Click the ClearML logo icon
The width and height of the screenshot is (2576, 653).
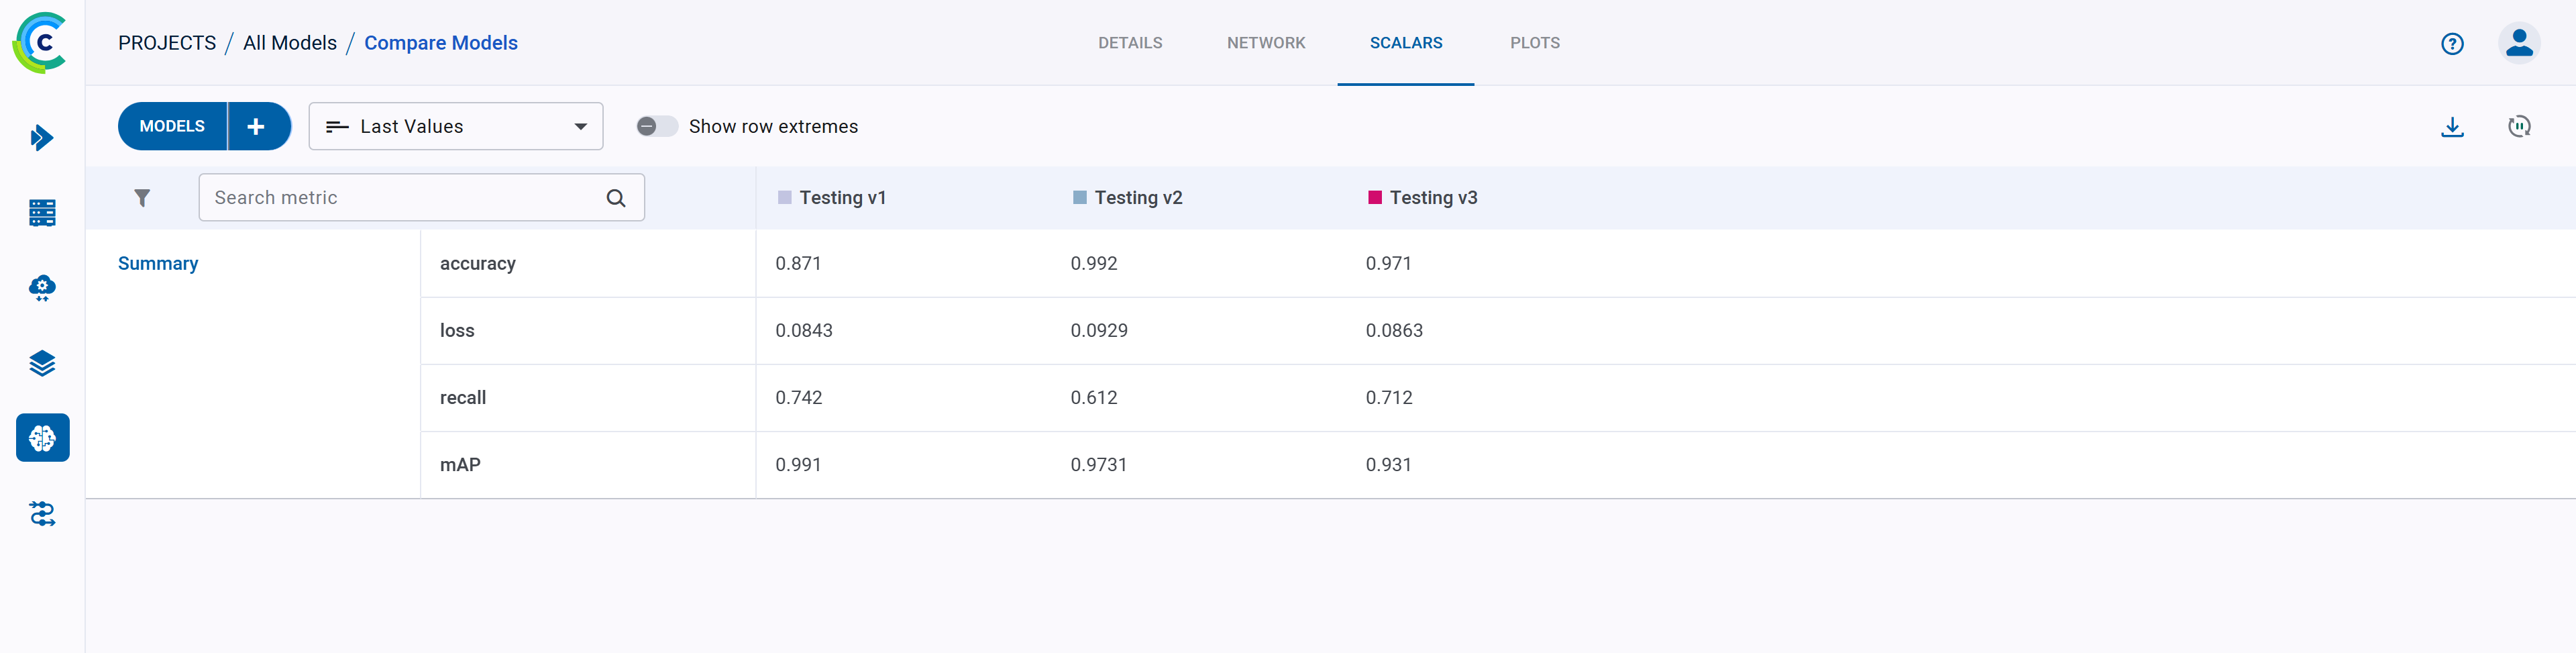coord(40,43)
